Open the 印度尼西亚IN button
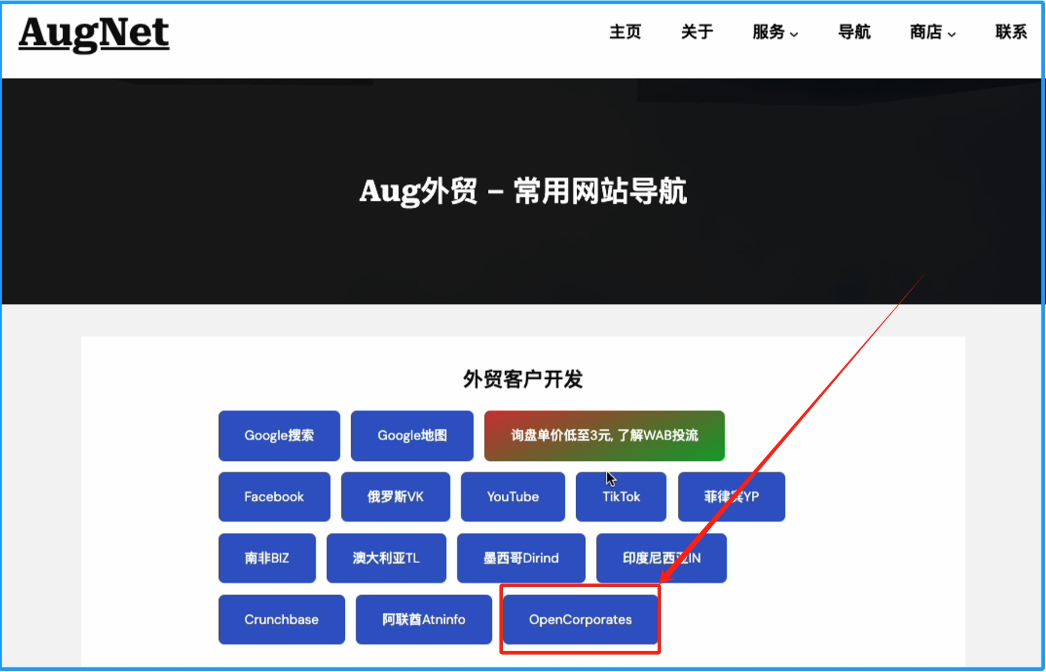The image size is (1046, 672). pyautogui.click(x=661, y=558)
